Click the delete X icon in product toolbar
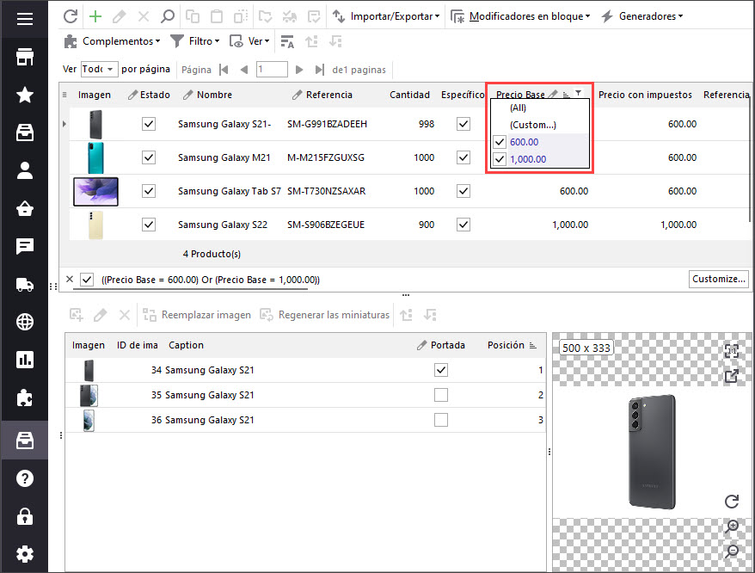 click(144, 16)
